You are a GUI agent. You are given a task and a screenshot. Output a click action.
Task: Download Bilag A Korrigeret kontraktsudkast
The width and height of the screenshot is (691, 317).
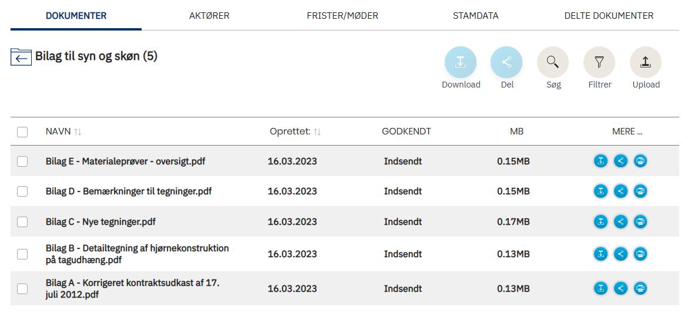coord(601,288)
